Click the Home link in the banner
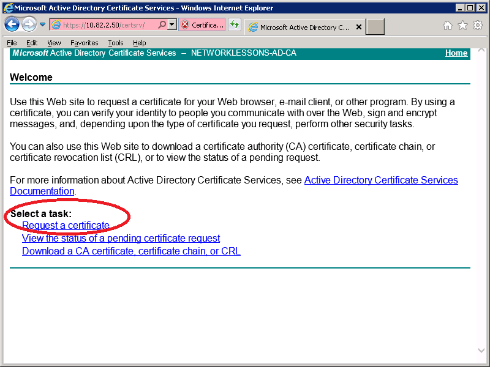The image size is (490, 367). pos(456,53)
